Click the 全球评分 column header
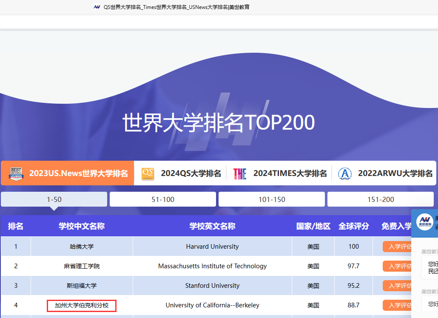 pos(354,226)
